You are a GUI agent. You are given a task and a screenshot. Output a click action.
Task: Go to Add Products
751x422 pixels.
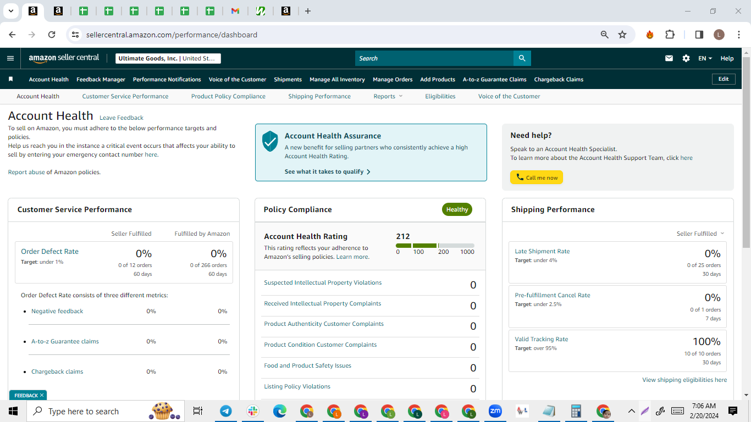tap(438, 79)
